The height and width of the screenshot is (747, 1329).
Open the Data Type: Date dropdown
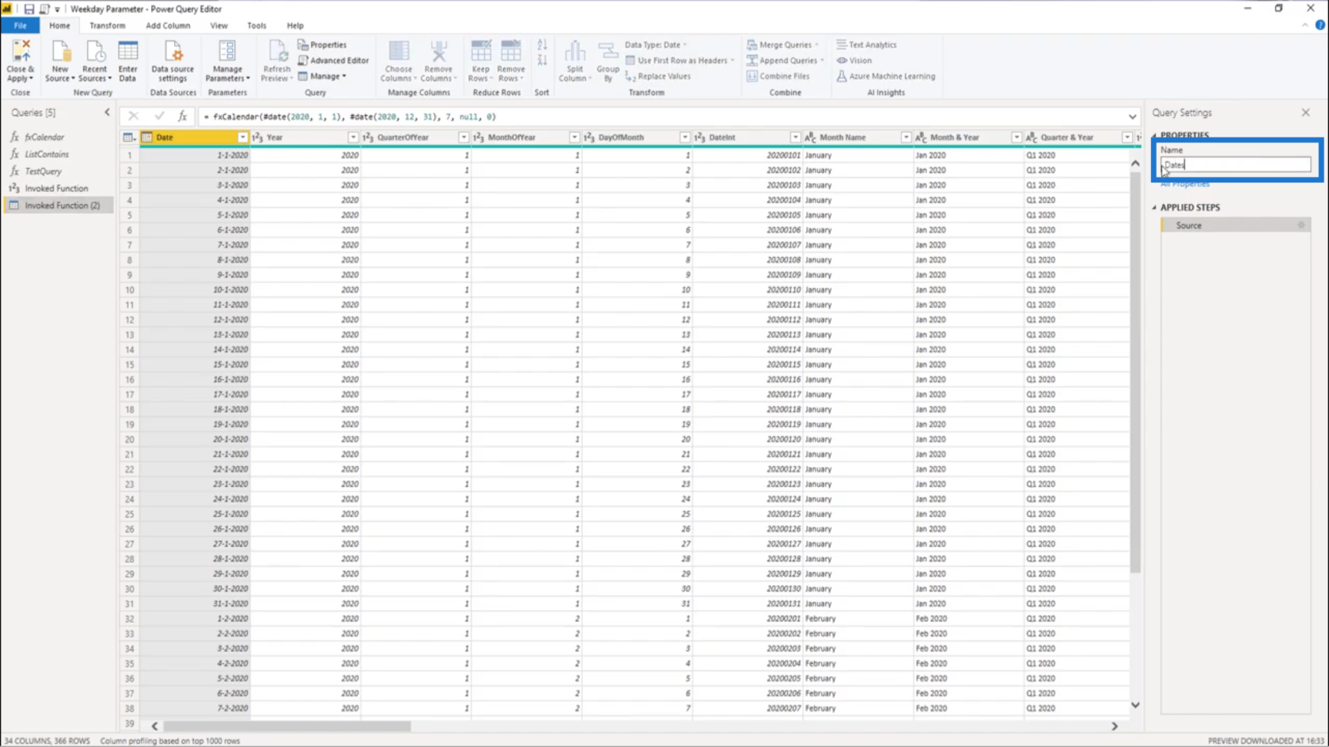[656, 45]
